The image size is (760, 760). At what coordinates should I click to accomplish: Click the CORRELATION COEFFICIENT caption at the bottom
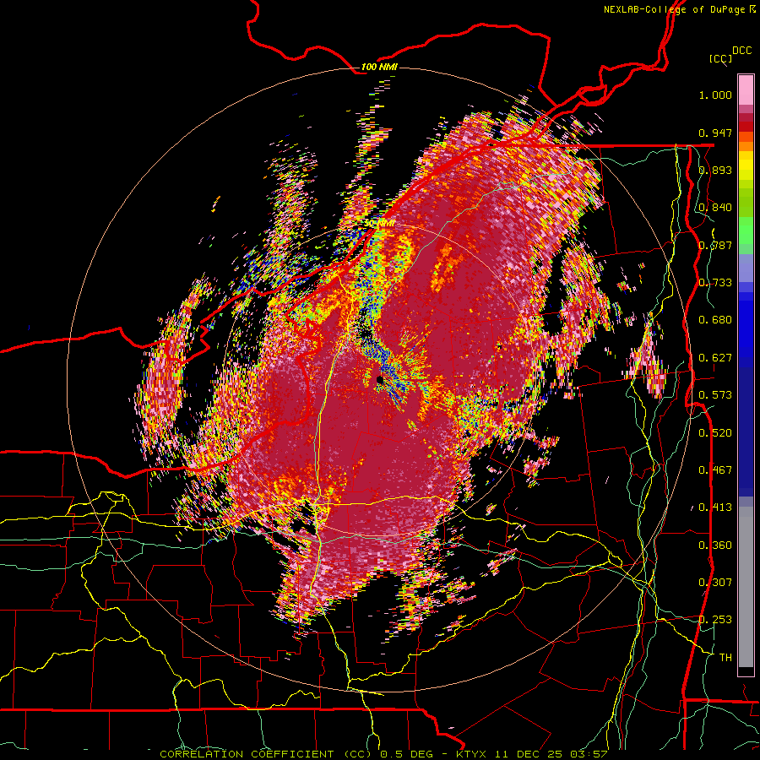click(x=383, y=754)
